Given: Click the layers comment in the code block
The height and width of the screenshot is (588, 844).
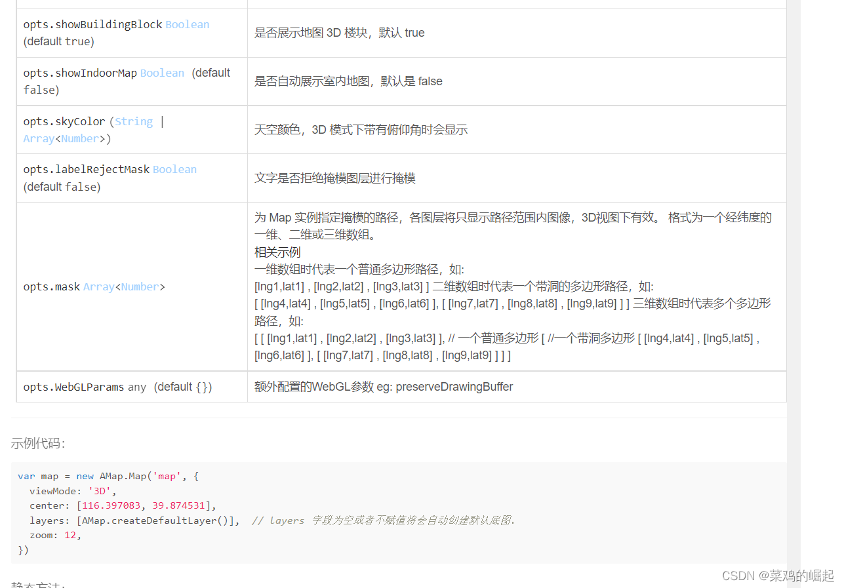Looking at the screenshot, I should [384, 520].
